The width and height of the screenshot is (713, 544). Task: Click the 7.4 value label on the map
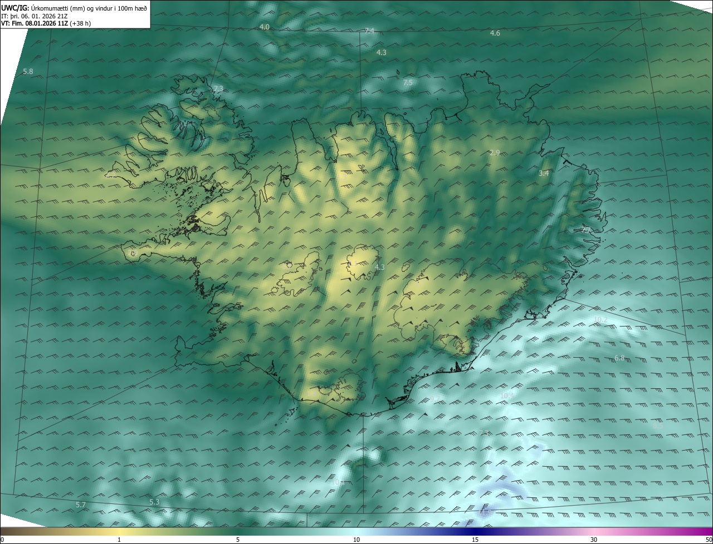[x=369, y=31]
